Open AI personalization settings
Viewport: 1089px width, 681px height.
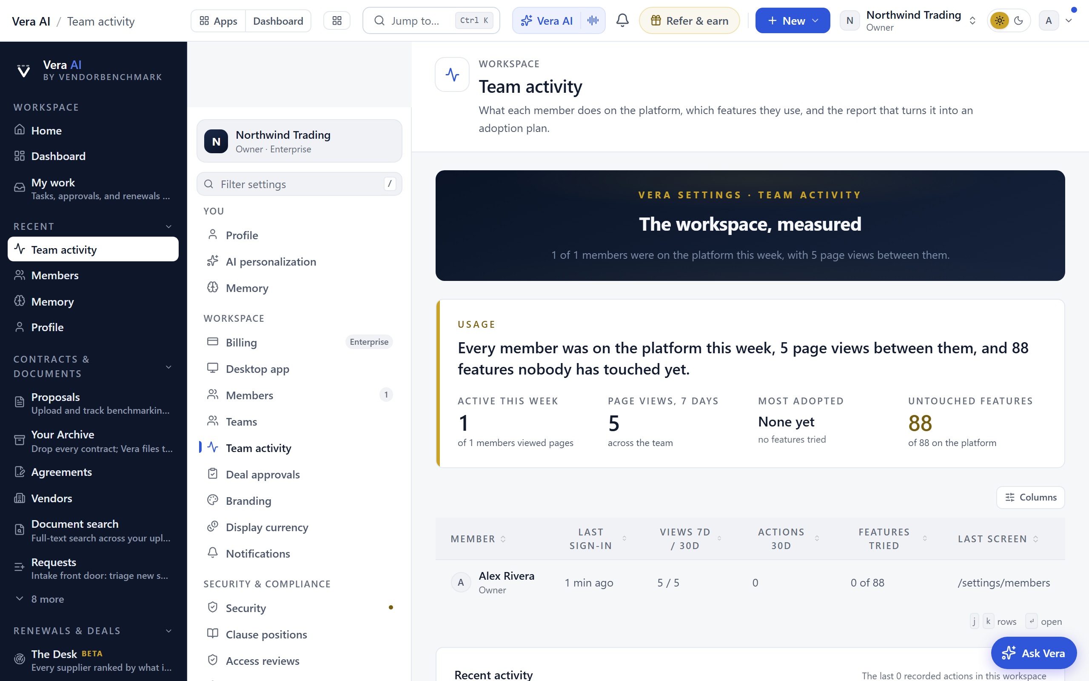(x=299, y=262)
